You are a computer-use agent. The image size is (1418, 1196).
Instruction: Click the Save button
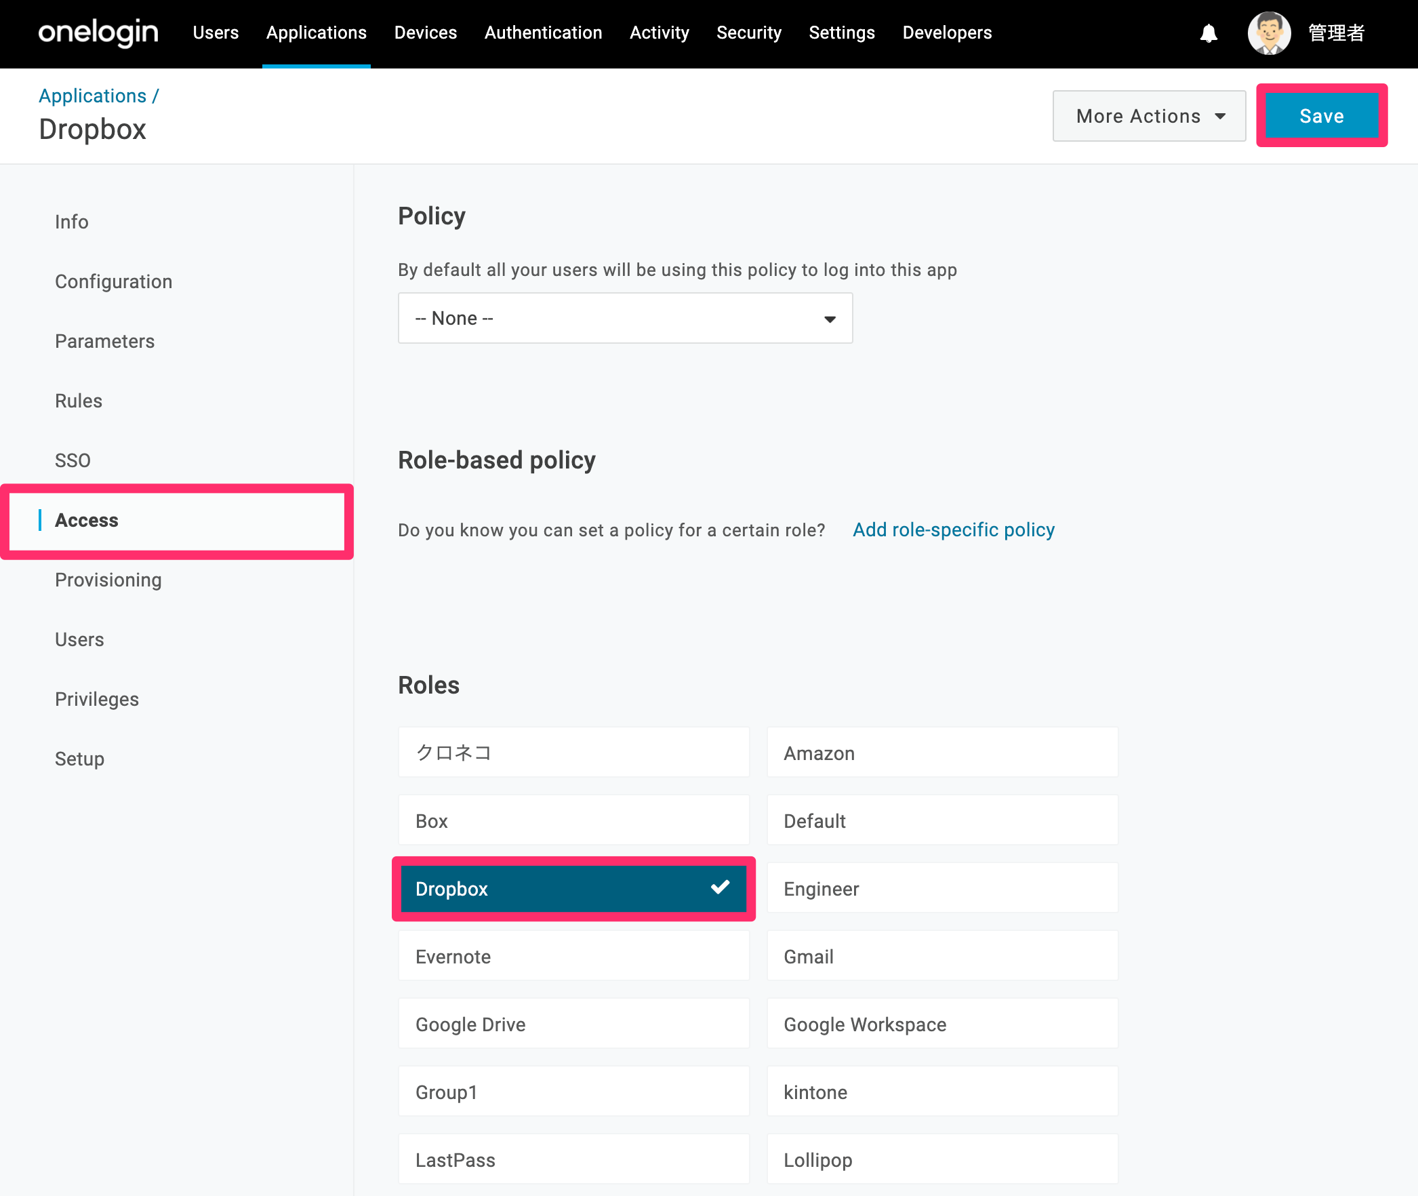[1322, 116]
